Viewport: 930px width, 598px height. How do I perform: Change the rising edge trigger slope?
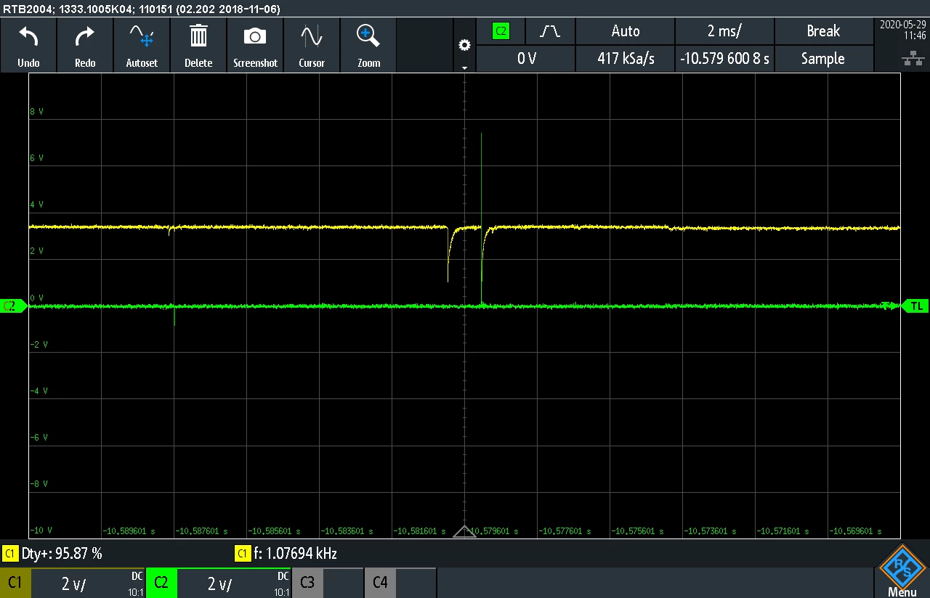(x=551, y=31)
